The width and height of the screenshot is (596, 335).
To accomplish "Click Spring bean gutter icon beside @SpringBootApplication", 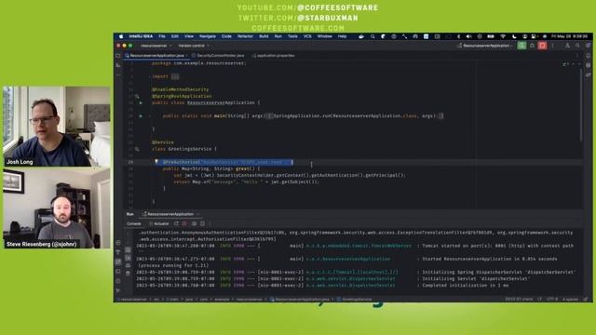I will (x=137, y=97).
